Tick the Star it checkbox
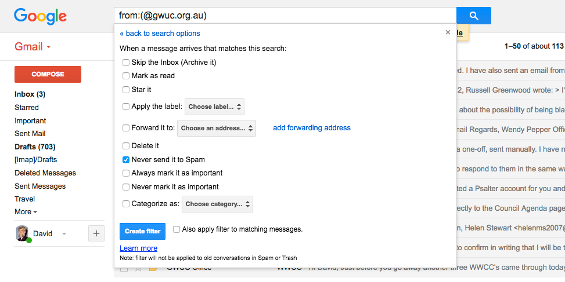 [x=126, y=89]
